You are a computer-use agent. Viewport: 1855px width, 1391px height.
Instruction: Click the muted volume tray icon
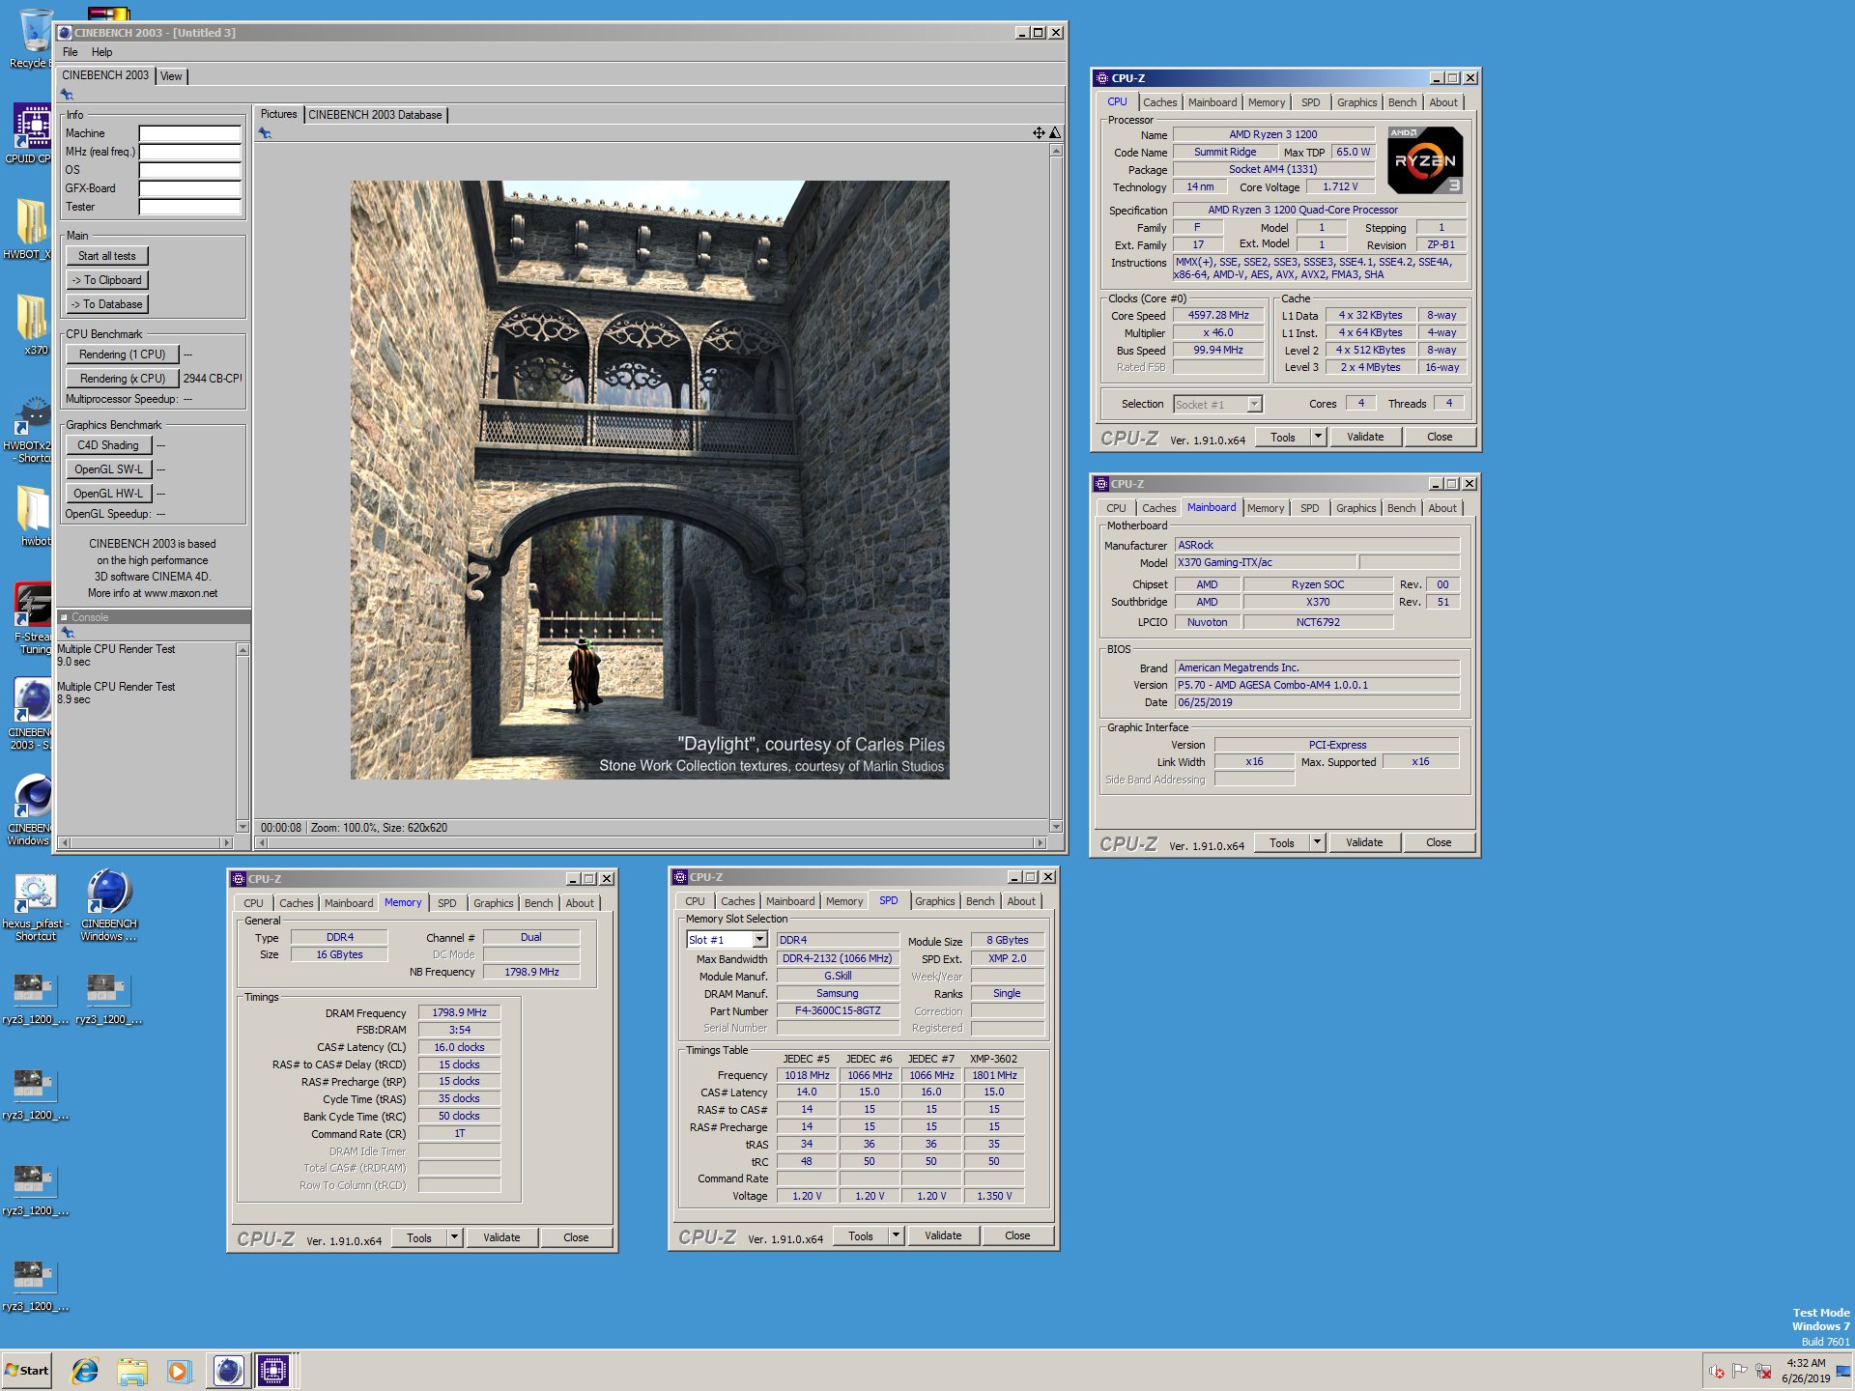pyautogui.click(x=1717, y=1371)
